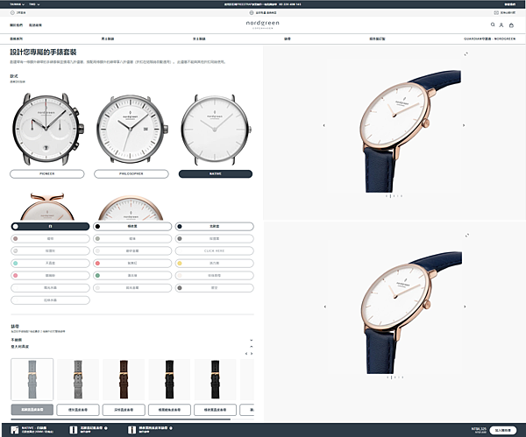Open the user account icon

[x=501, y=25]
